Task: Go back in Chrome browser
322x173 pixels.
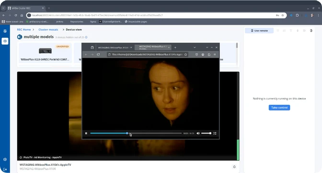Action: click(x=4, y=15)
